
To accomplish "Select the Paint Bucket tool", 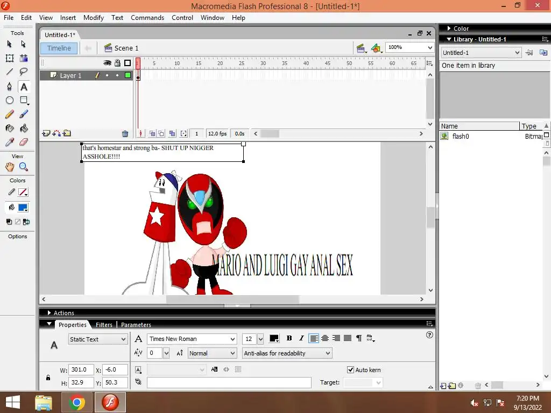I will click(24, 128).
